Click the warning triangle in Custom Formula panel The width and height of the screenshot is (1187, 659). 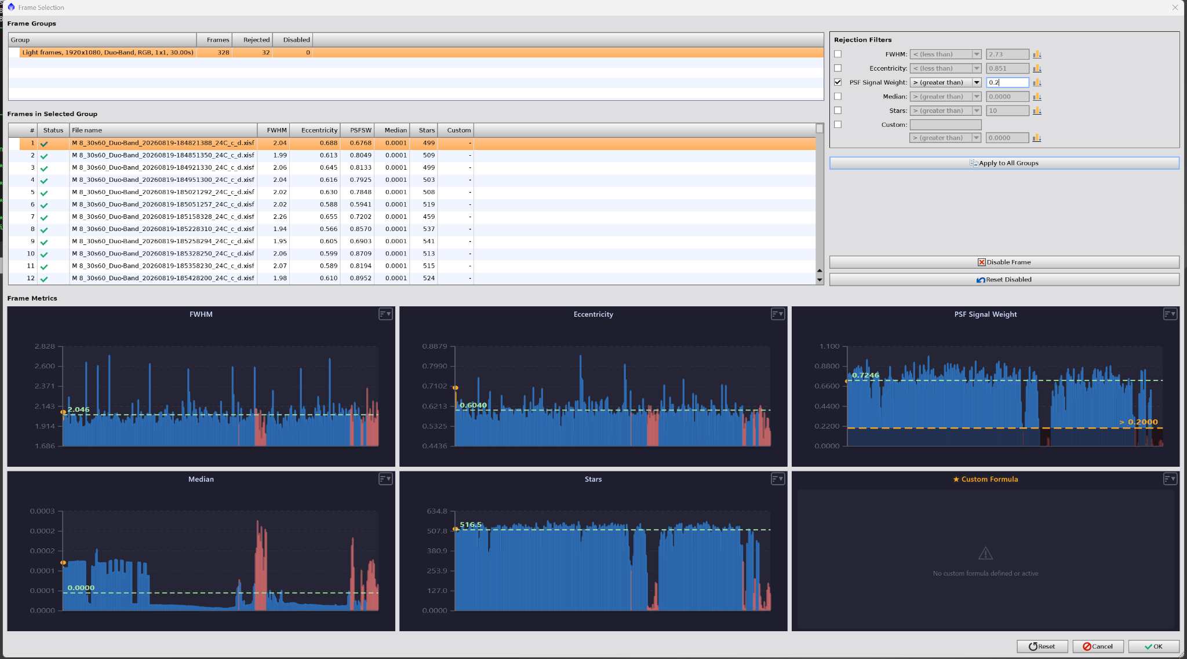pos(985,554)
